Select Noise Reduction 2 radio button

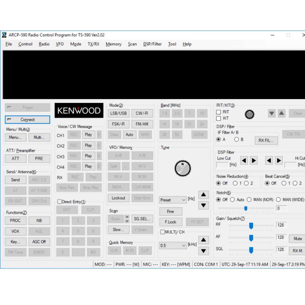(x=246, y=183)
